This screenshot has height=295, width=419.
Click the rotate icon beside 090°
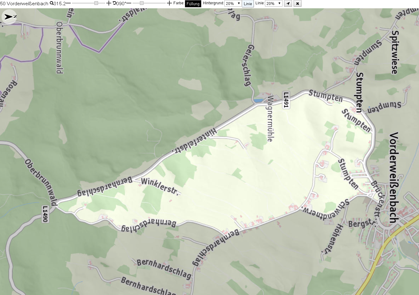[x=114, y=3]
